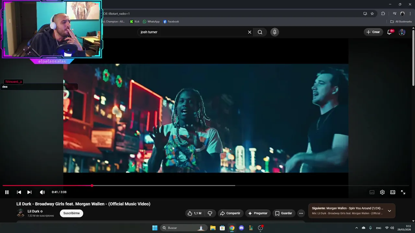This screenshot has height=233, width=415.
Task: Open the All Bookmarks folder
Action: click(401, 22)
